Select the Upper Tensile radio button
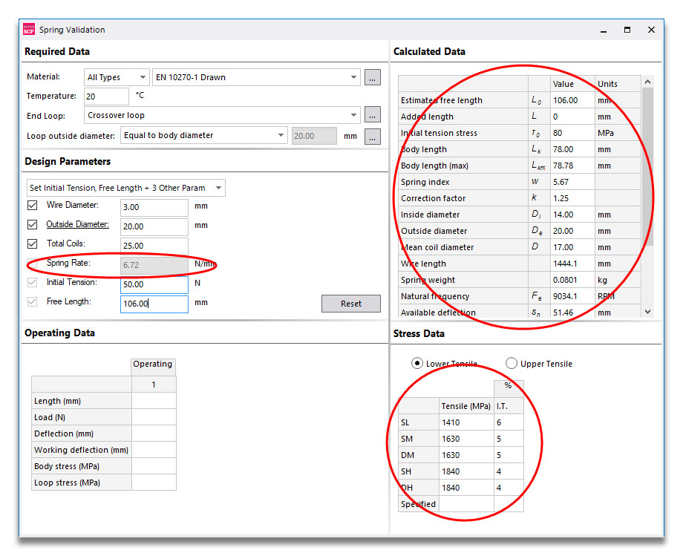683x556 pixels. click(512, 363)
